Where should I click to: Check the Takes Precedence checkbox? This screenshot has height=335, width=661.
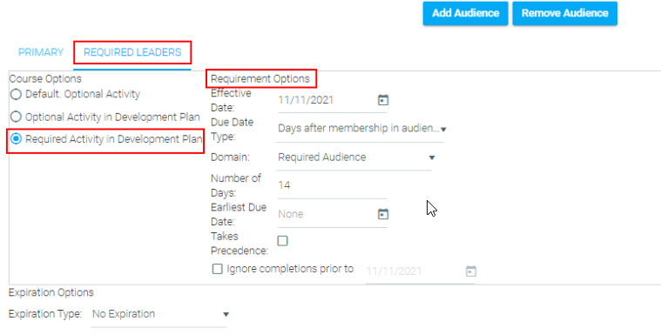pos(282,241)
